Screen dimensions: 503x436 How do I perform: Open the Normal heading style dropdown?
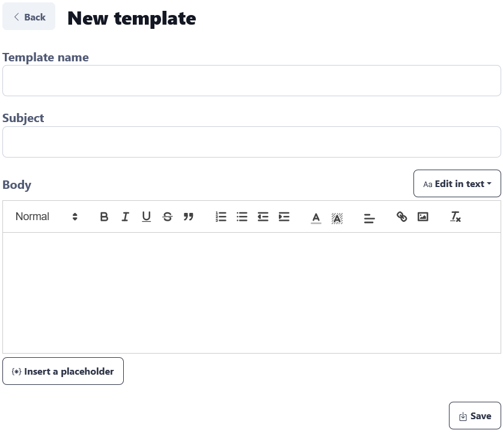tap(47, 216)
